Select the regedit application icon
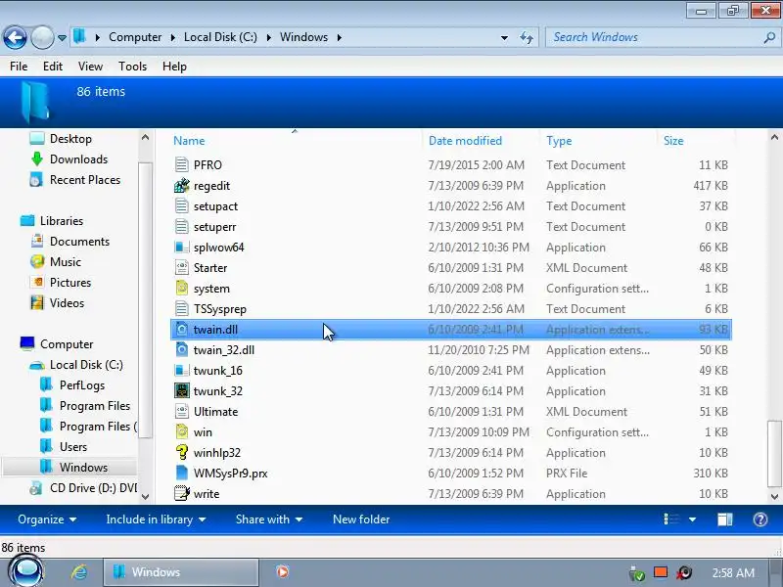Image resolution: width=783 pixels, height=587 pixels. pos(182,186)
